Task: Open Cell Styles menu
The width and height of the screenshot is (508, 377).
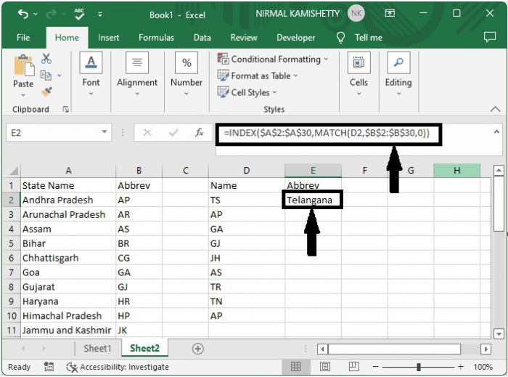Action: [247, 92]
